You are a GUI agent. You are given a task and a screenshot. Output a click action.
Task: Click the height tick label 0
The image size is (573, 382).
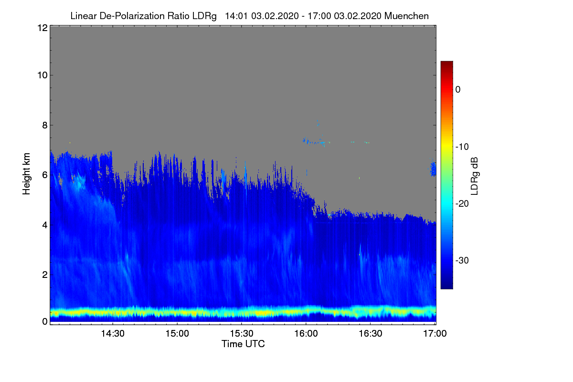pos(44,321)
